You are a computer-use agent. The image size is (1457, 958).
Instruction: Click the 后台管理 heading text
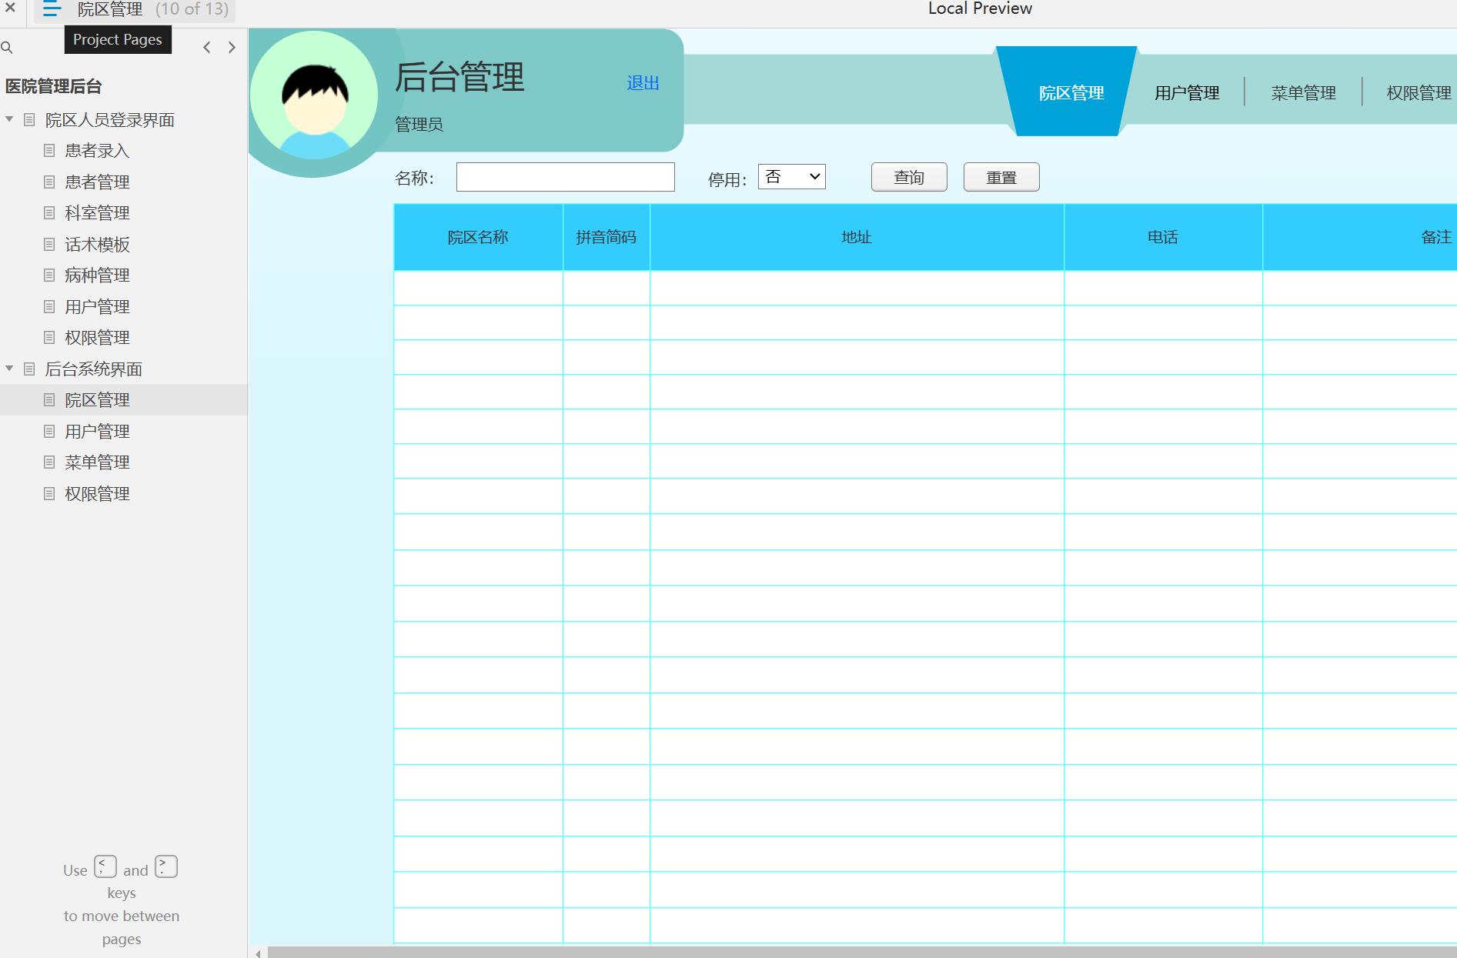point(459,77)
